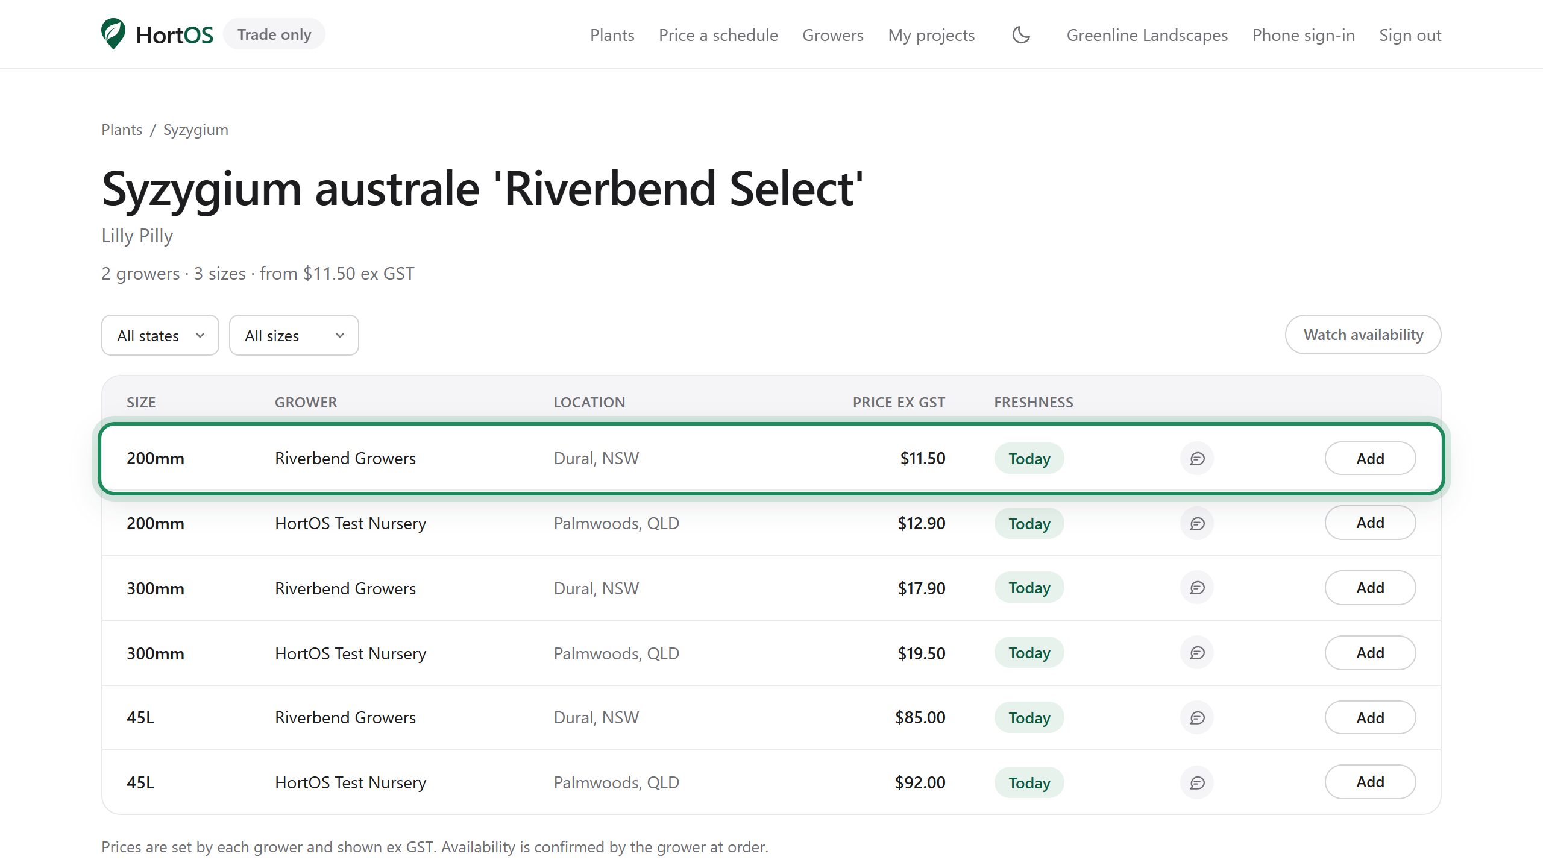The height and width of the screenshot is (868, 1543).
Task: Open message icon for the $17.90 row
Action: coord(1197,588)
